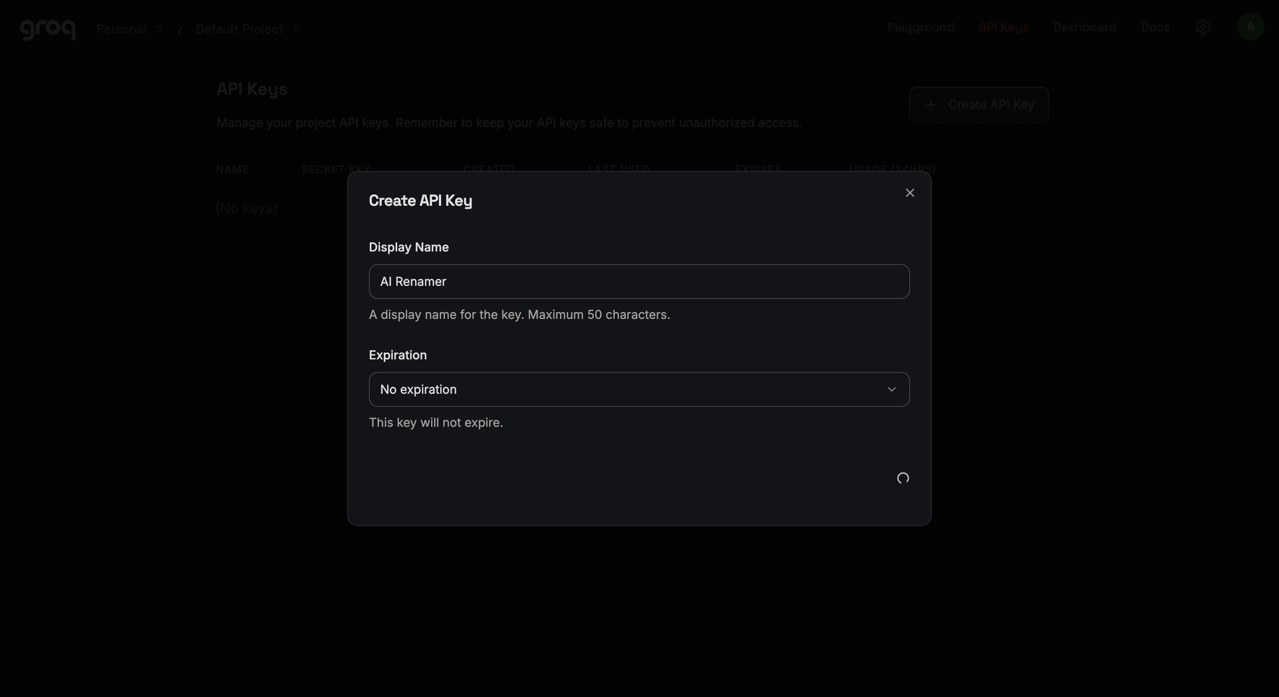This screenshot has height=697, width=1279.
Task: Click the account avatar icon
Action: pos(1250,27)
